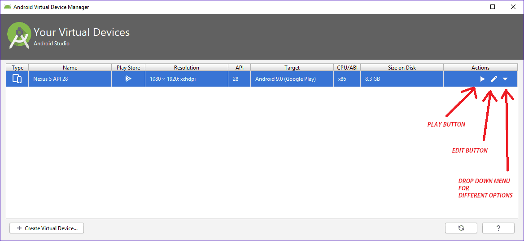Click the Android icon in the title bar

[x=7, y=7]
